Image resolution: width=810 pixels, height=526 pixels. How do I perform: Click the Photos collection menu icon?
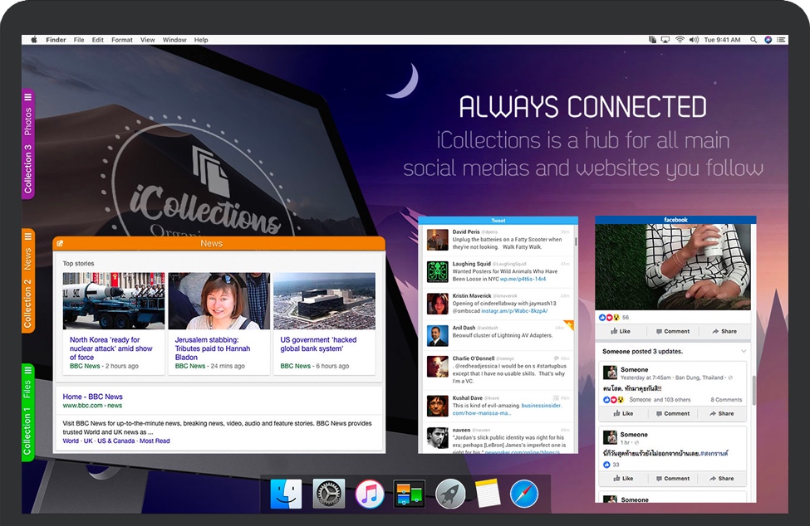[27, 97]
